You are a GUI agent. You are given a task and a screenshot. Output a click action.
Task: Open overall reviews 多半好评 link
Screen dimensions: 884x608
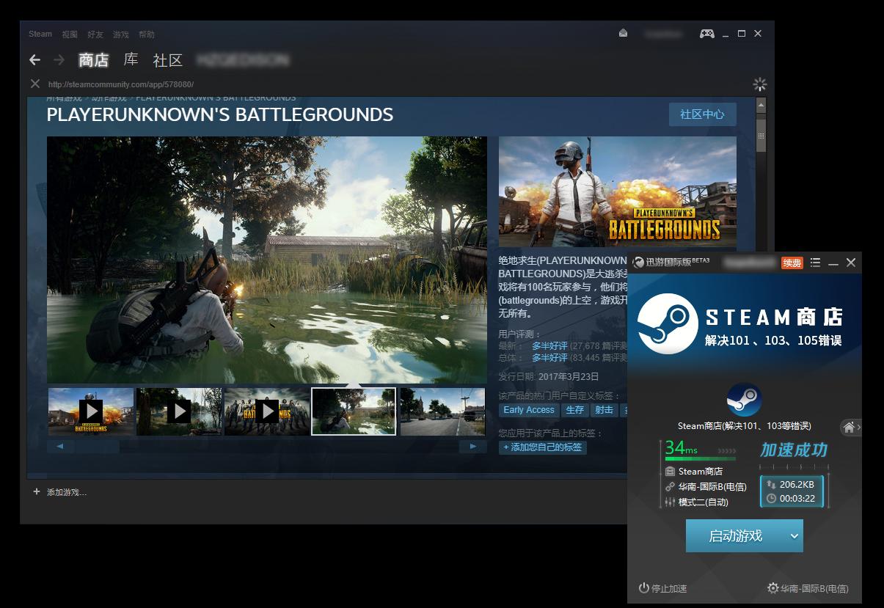point(549,357)
